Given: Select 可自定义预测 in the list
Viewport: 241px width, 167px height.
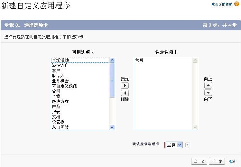Looking at the screenshot, I should click(x=64, y=86).
